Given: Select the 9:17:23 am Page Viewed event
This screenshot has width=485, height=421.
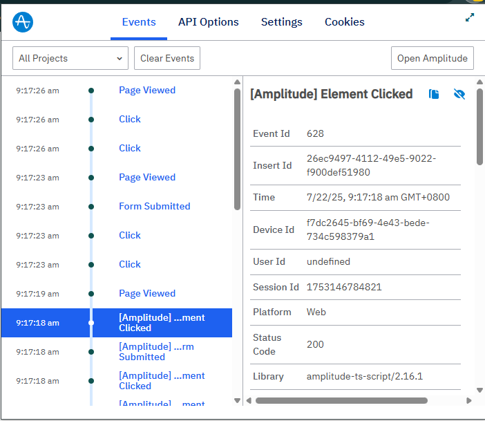Looking at the screenshot, I should (116, 178).
